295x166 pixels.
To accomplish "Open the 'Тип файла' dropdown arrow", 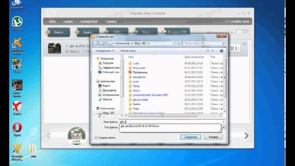I will pos(224,127).
